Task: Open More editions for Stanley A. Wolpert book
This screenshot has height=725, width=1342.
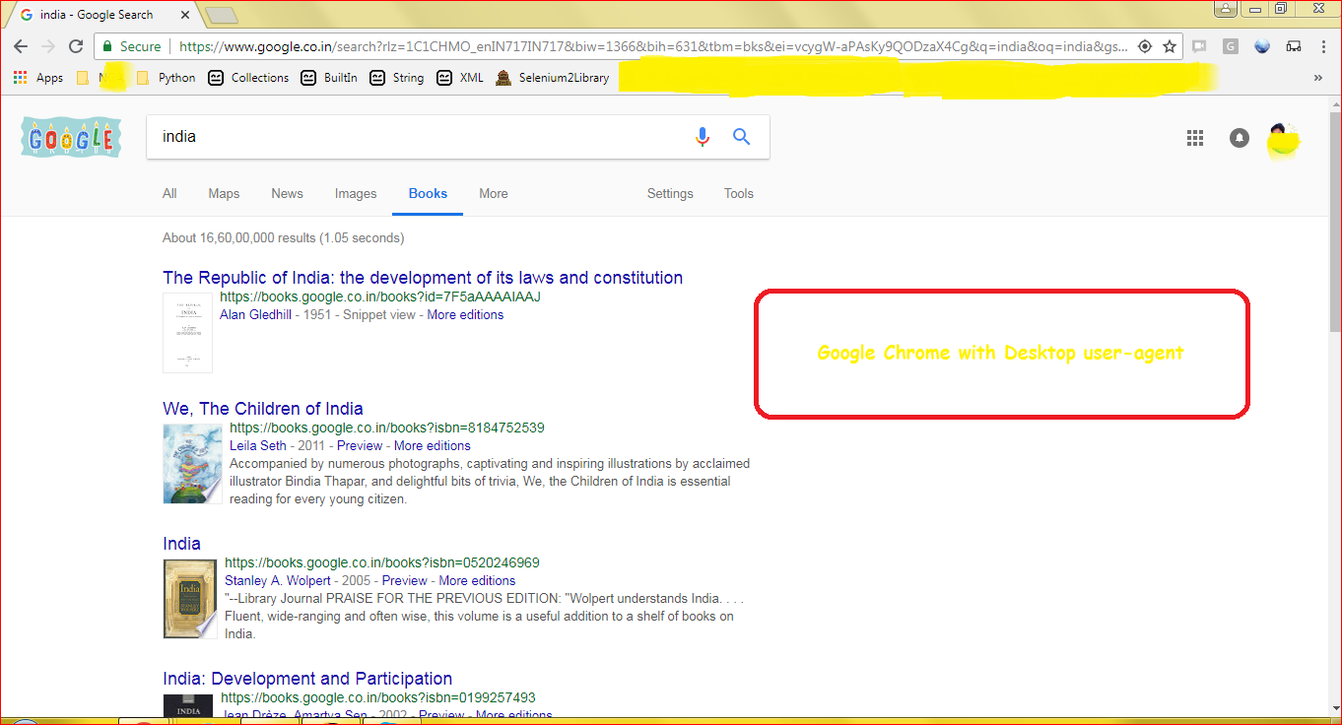Action: coord(477,581)
